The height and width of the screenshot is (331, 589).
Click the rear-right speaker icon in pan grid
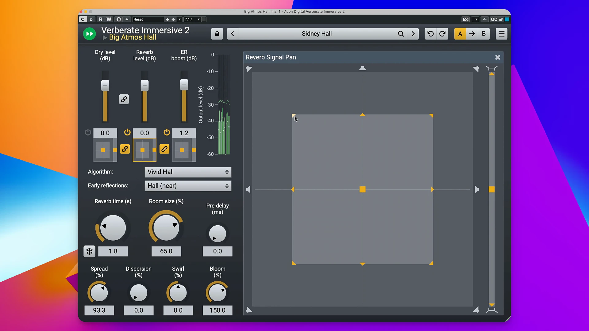coord(476,310)
